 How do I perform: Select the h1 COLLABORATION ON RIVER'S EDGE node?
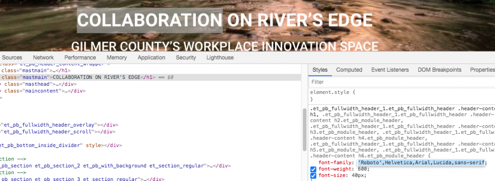point(150,78)
